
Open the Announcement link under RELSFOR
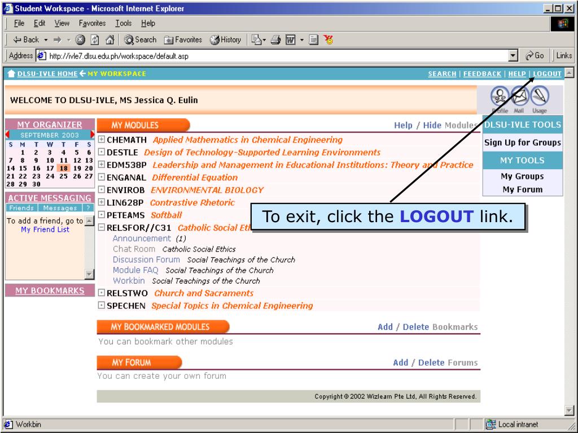(x=142, y=238)
